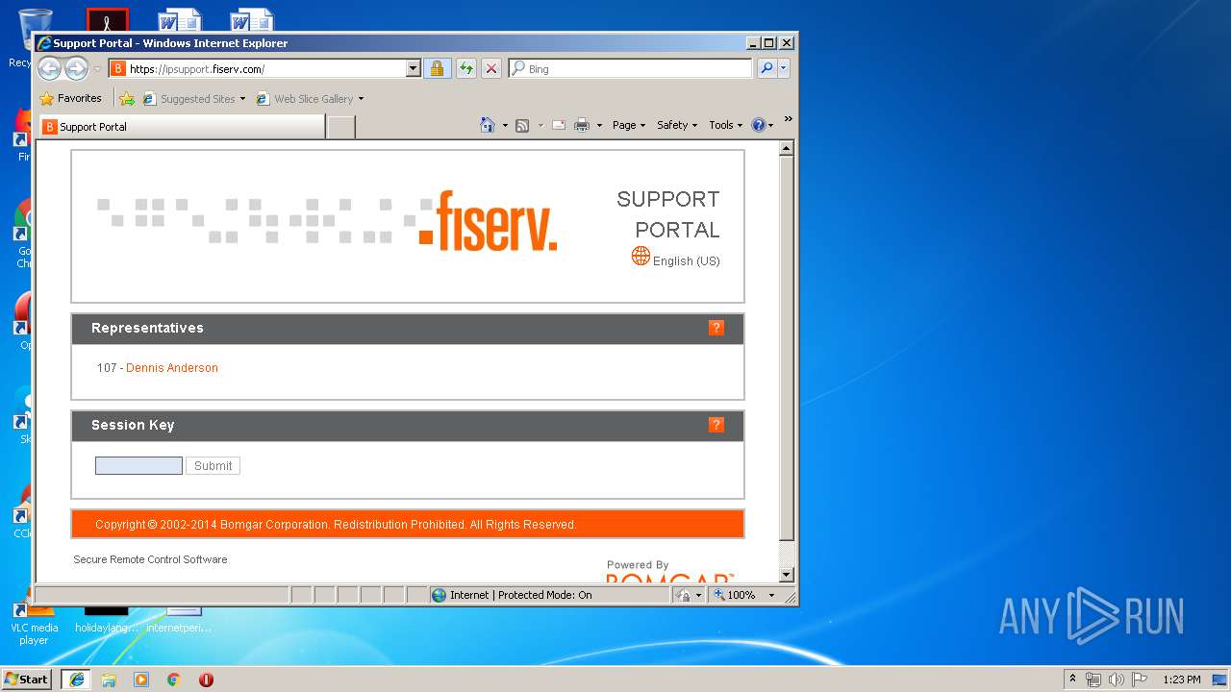Click inside the Bing search box

[x=639, y=69]
